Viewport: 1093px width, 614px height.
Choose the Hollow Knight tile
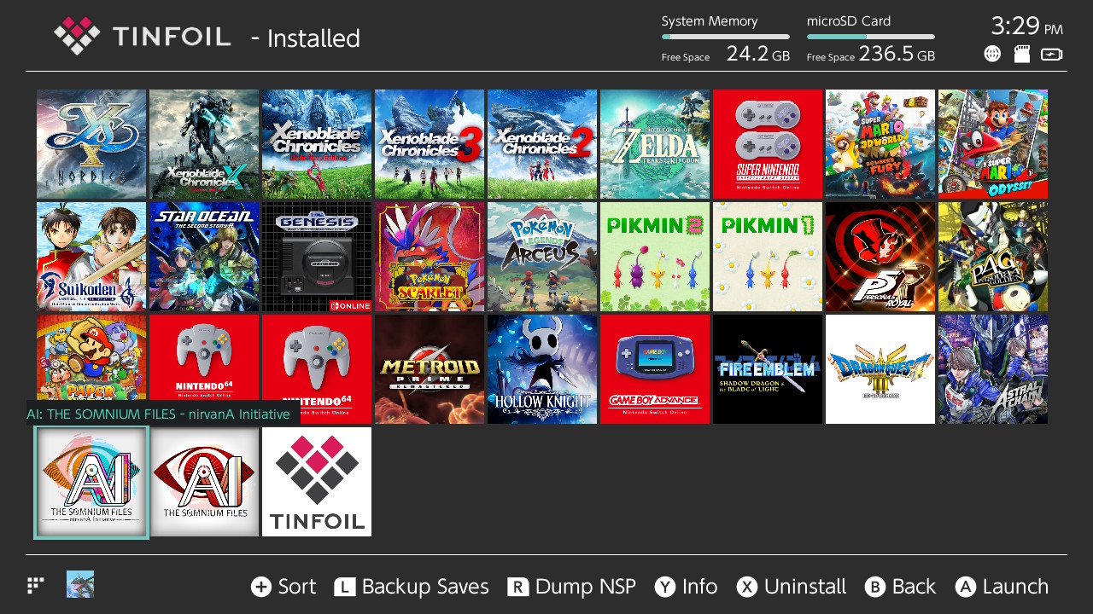(542, 369)
